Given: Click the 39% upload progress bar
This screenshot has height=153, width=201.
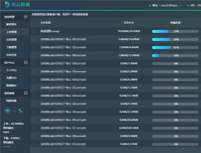Looking at the screenshot, I should [x=175, y=39].
